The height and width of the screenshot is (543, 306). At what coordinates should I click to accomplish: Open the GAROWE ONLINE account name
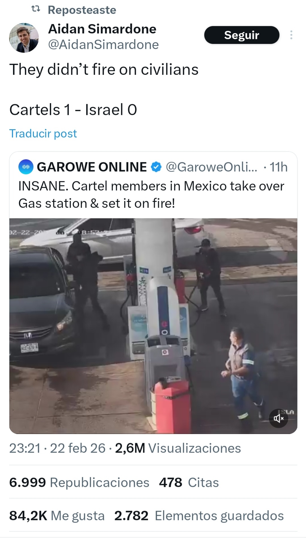point(92,167)
